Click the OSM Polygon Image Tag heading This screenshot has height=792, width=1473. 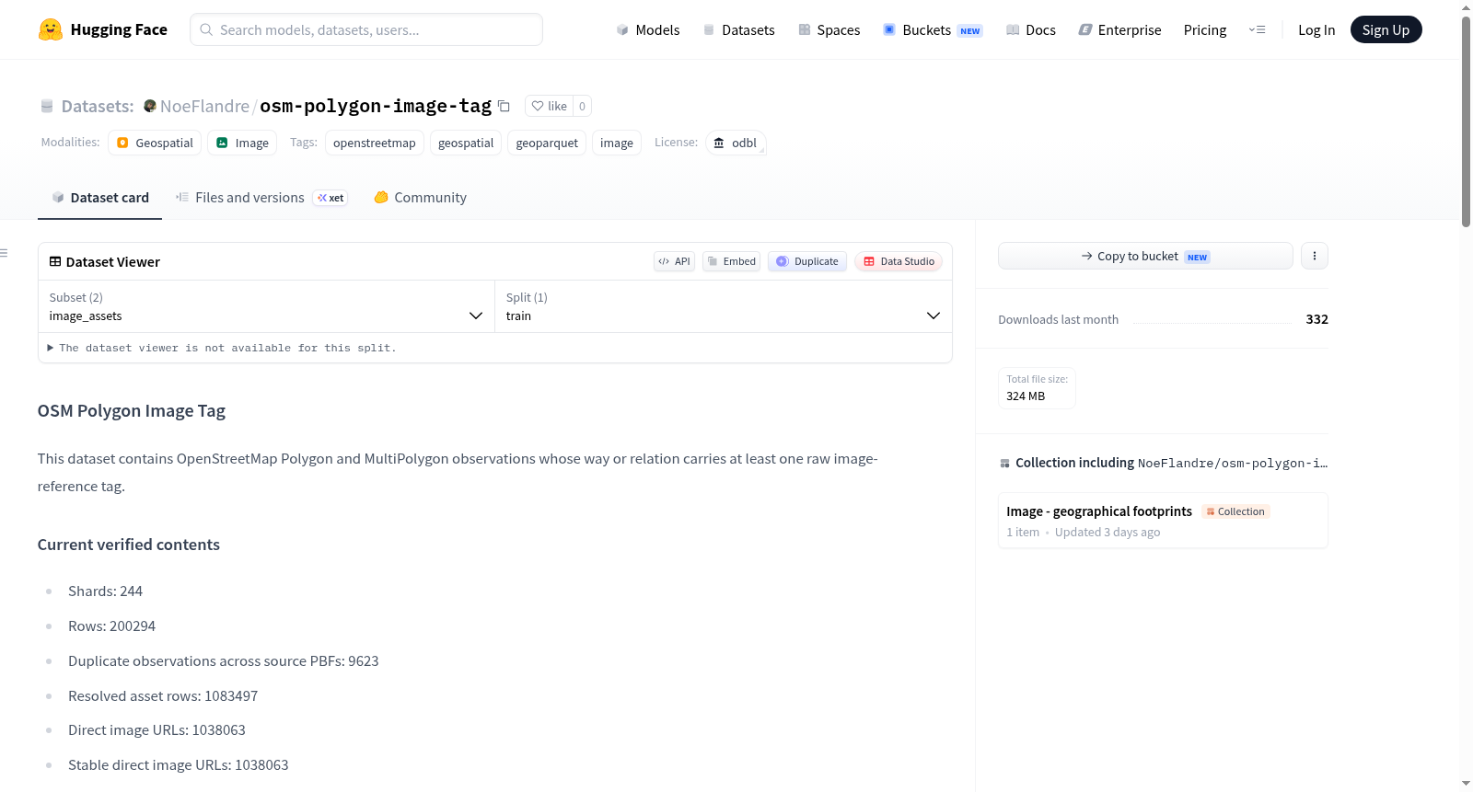tap(132, 411)
